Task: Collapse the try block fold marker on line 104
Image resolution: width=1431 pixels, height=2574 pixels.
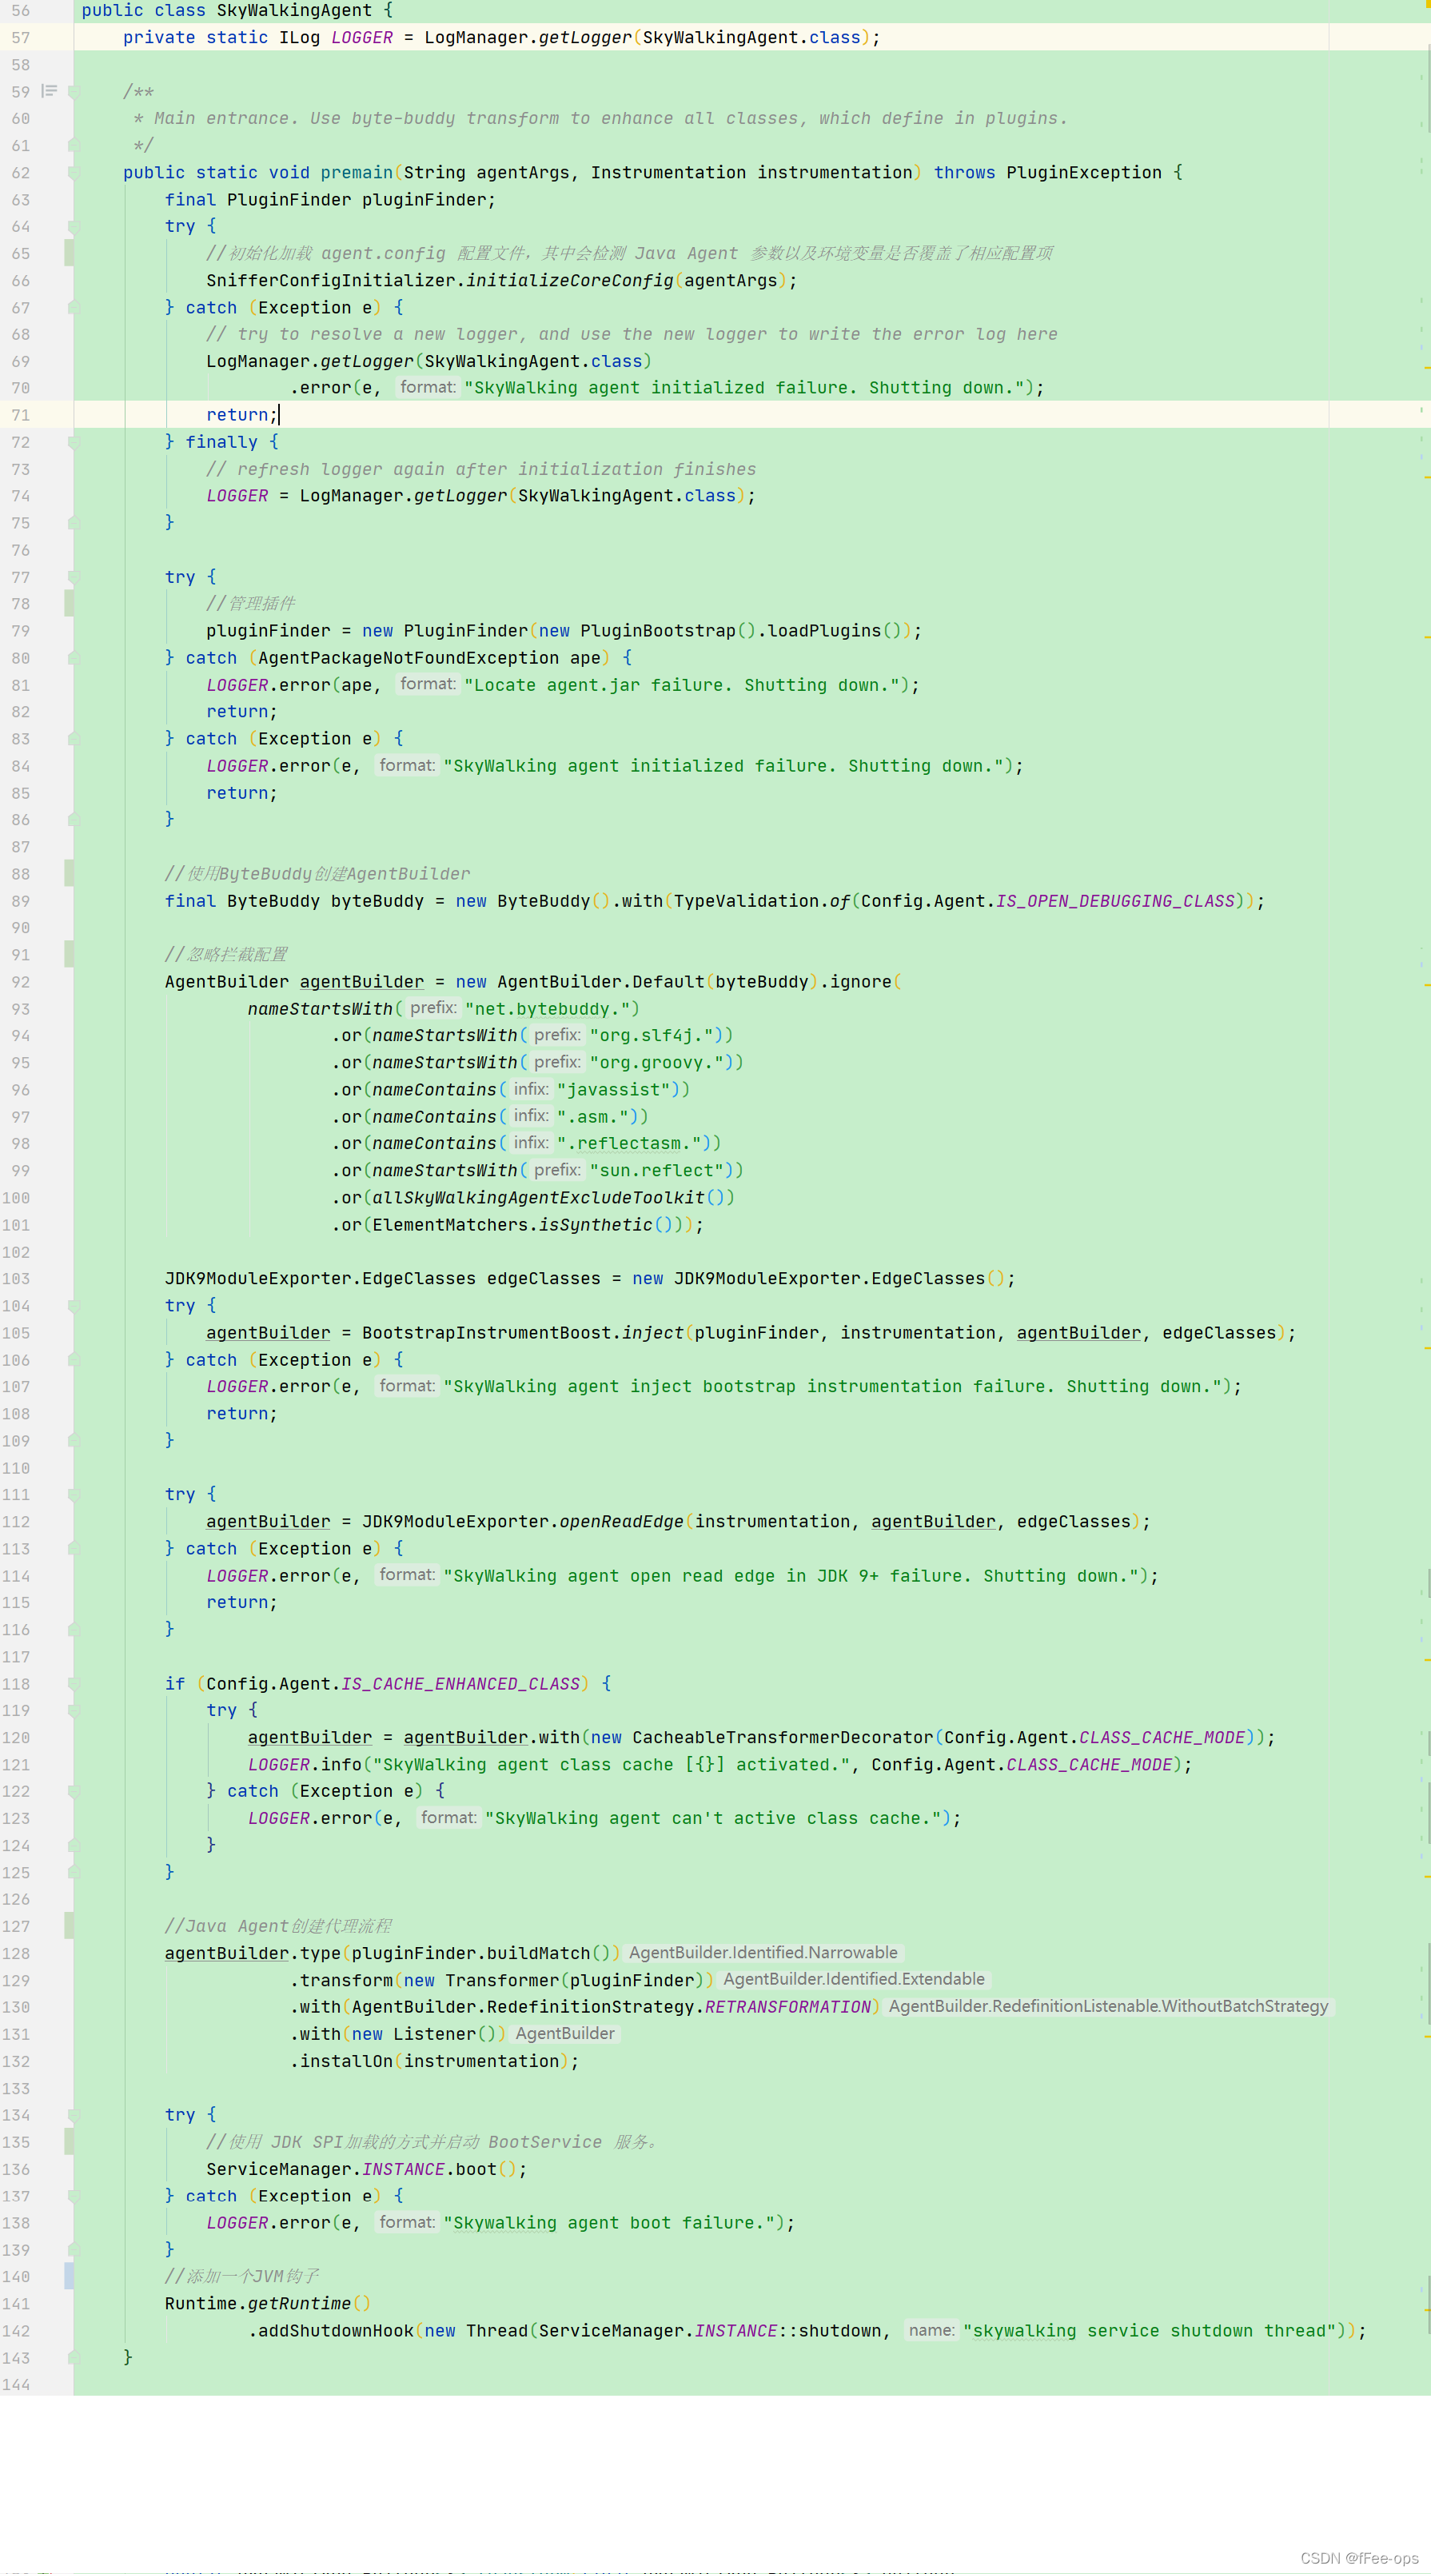Action: coord(74,1305)
